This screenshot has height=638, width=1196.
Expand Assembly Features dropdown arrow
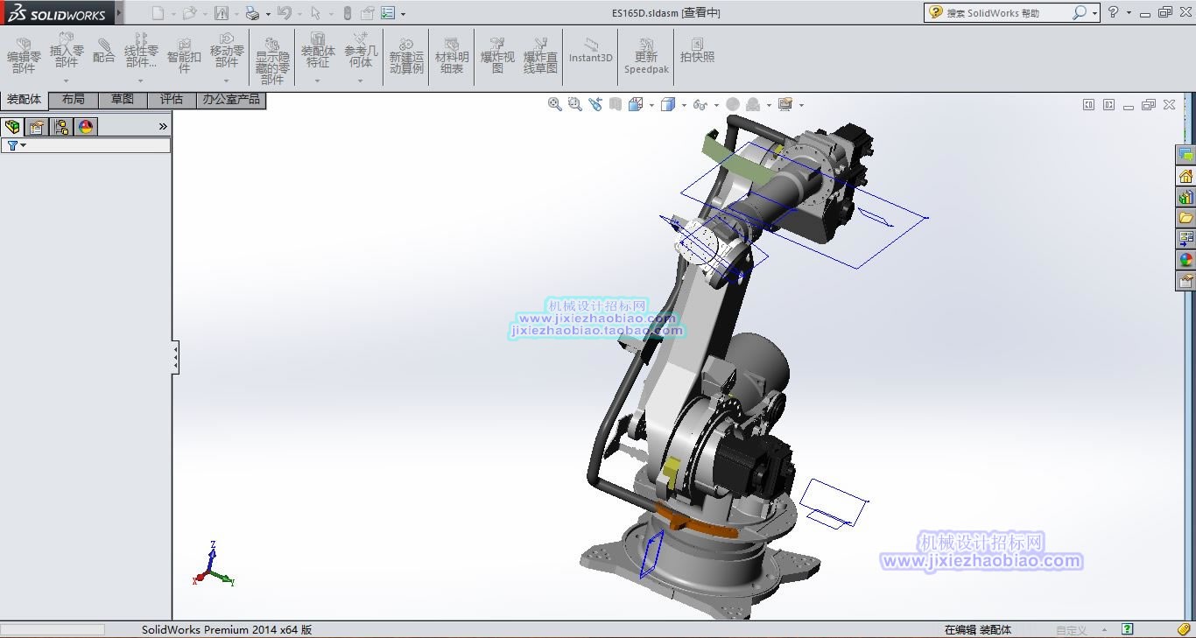tap(318, 81)
